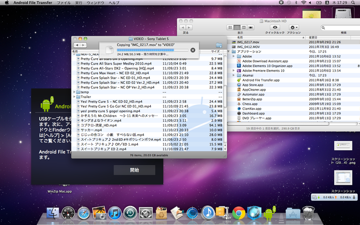Click the Android file list vertical scrollbar
Viewport: 360px width, 225px height.
click(x=225, y=96)
